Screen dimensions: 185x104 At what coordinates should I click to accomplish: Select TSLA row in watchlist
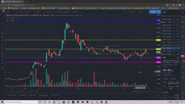[x=171, y=48]
